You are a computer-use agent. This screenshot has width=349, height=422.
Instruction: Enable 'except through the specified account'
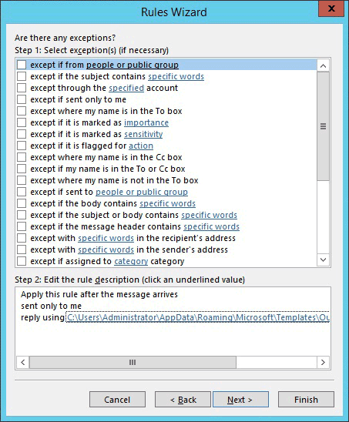click(22, 88)
